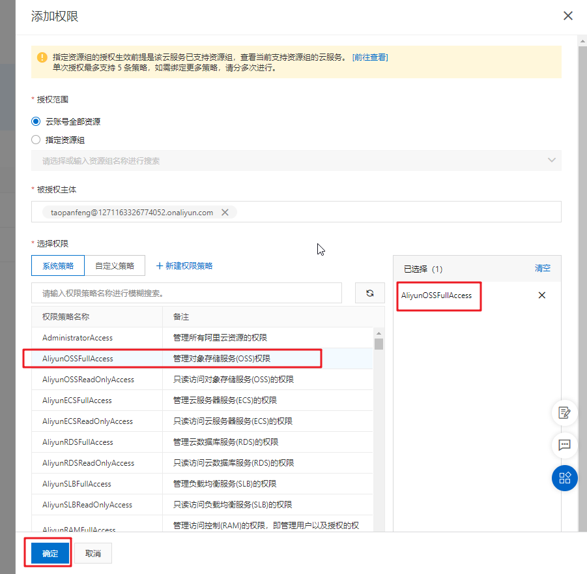Image resolution: width=587 pixels, height=574 pixels.
Task: Select 云账号全部资源 radio option
Action: (x=36, y=121)
